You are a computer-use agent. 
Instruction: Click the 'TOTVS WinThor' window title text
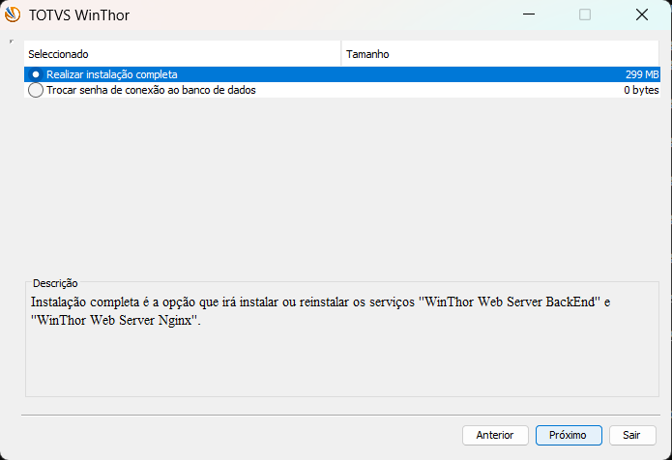pyautogui.click(x=79, y=15)
